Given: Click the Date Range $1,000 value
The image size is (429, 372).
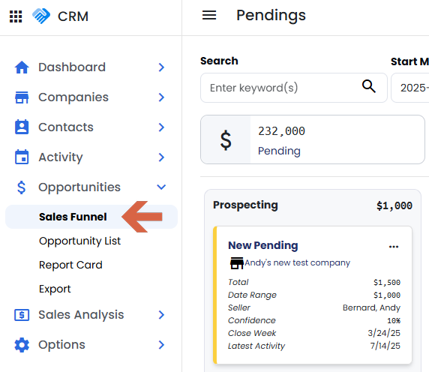Looking at the screenshot, I should [x=387, y=295].
